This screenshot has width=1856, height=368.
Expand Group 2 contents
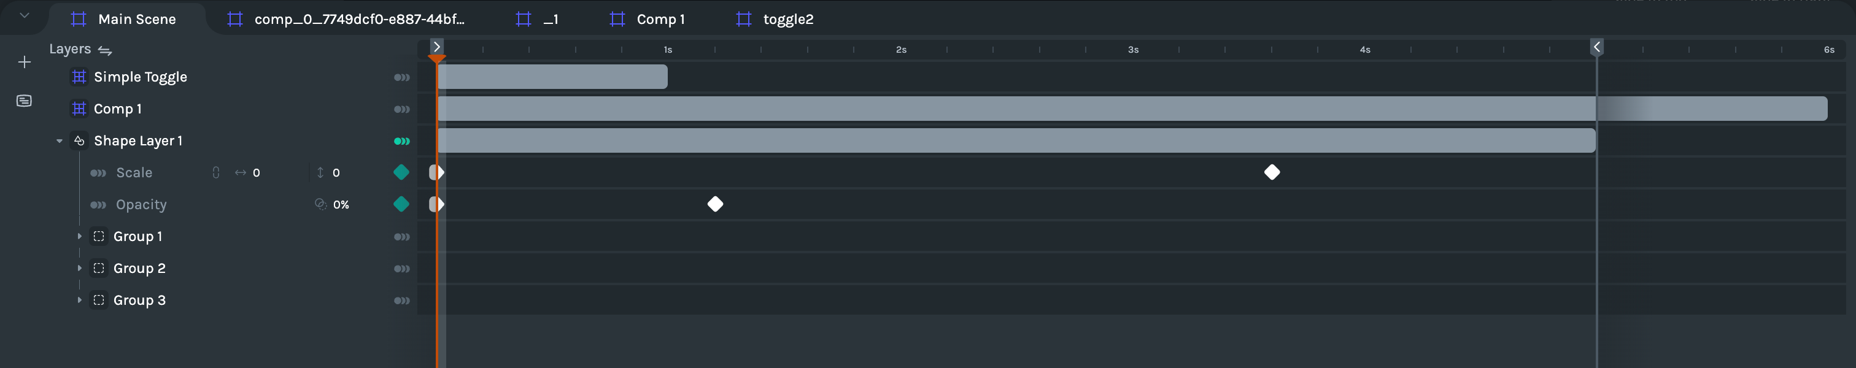pos(79,269)
